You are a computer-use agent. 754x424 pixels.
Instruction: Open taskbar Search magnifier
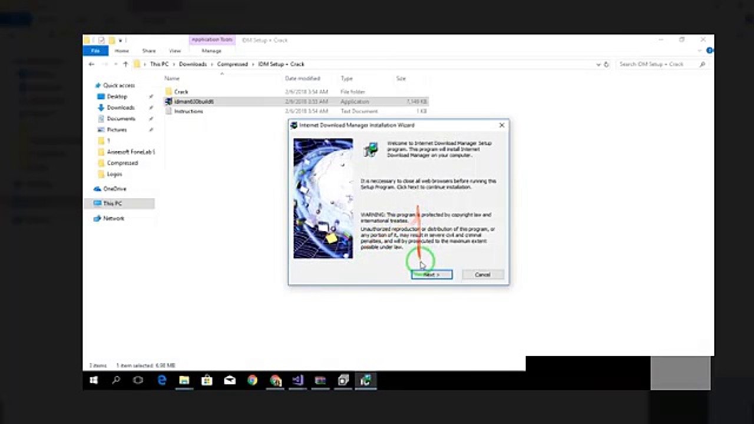[116, 380]
